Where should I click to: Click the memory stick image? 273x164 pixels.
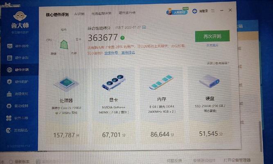(161, 82)
